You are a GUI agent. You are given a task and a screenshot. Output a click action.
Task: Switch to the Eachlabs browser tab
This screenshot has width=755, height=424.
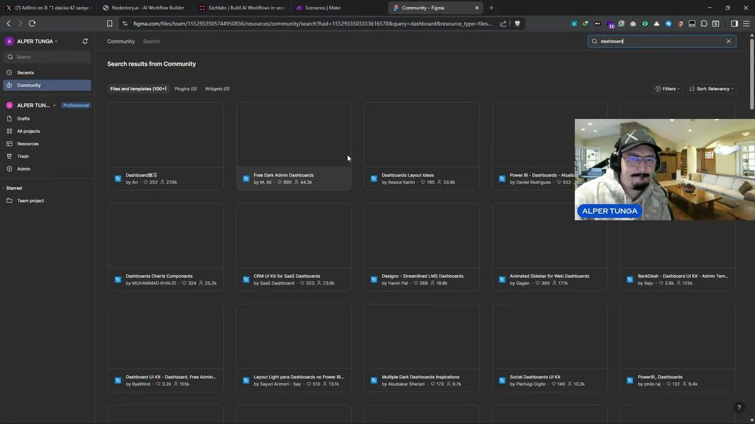[x=242, y=8]
